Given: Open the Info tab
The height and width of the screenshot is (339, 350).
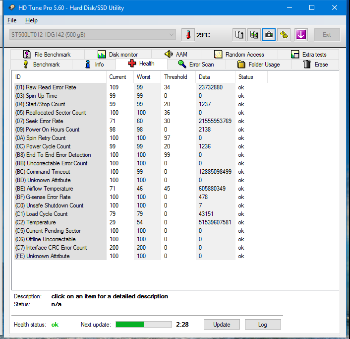Looking at the screenshot, I should point(94,65).
